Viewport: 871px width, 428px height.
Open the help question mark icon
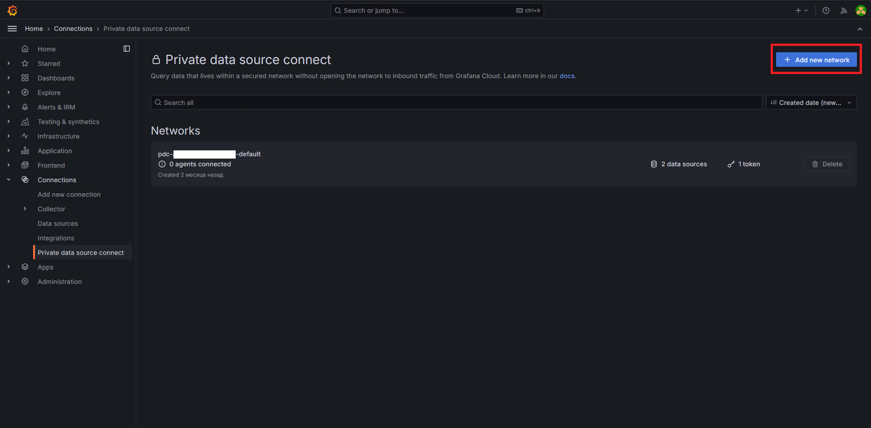[826, 10]
